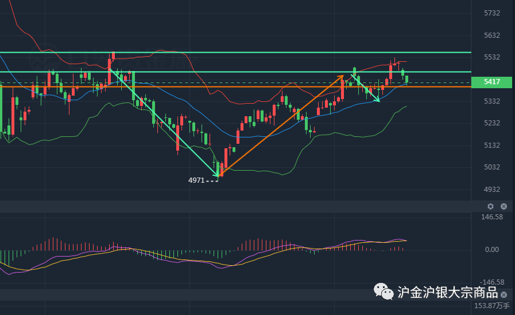Click the 5132 price axis label

point(492,145)
